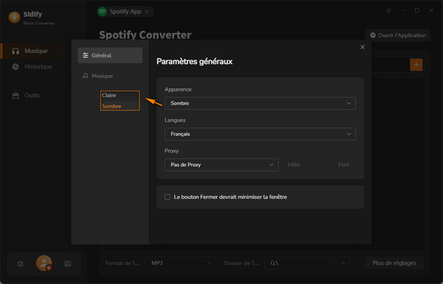Enable minimize-on-close checkbox

(168, 197)
